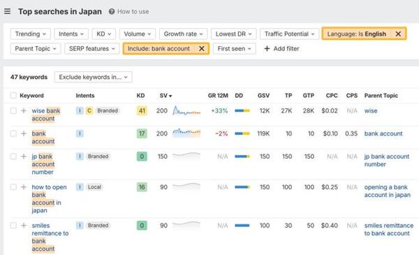Image resolution: width=419 pixels, height=255 pixels.
Task: Open the search volume trend chart for wise bank account
Action: [186, 110]
